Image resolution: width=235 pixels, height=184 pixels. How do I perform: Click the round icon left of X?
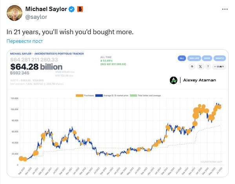(192, 66)
